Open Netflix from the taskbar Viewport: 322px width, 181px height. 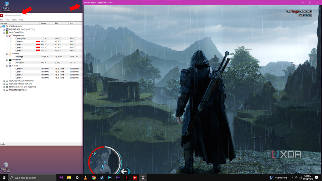126,178
